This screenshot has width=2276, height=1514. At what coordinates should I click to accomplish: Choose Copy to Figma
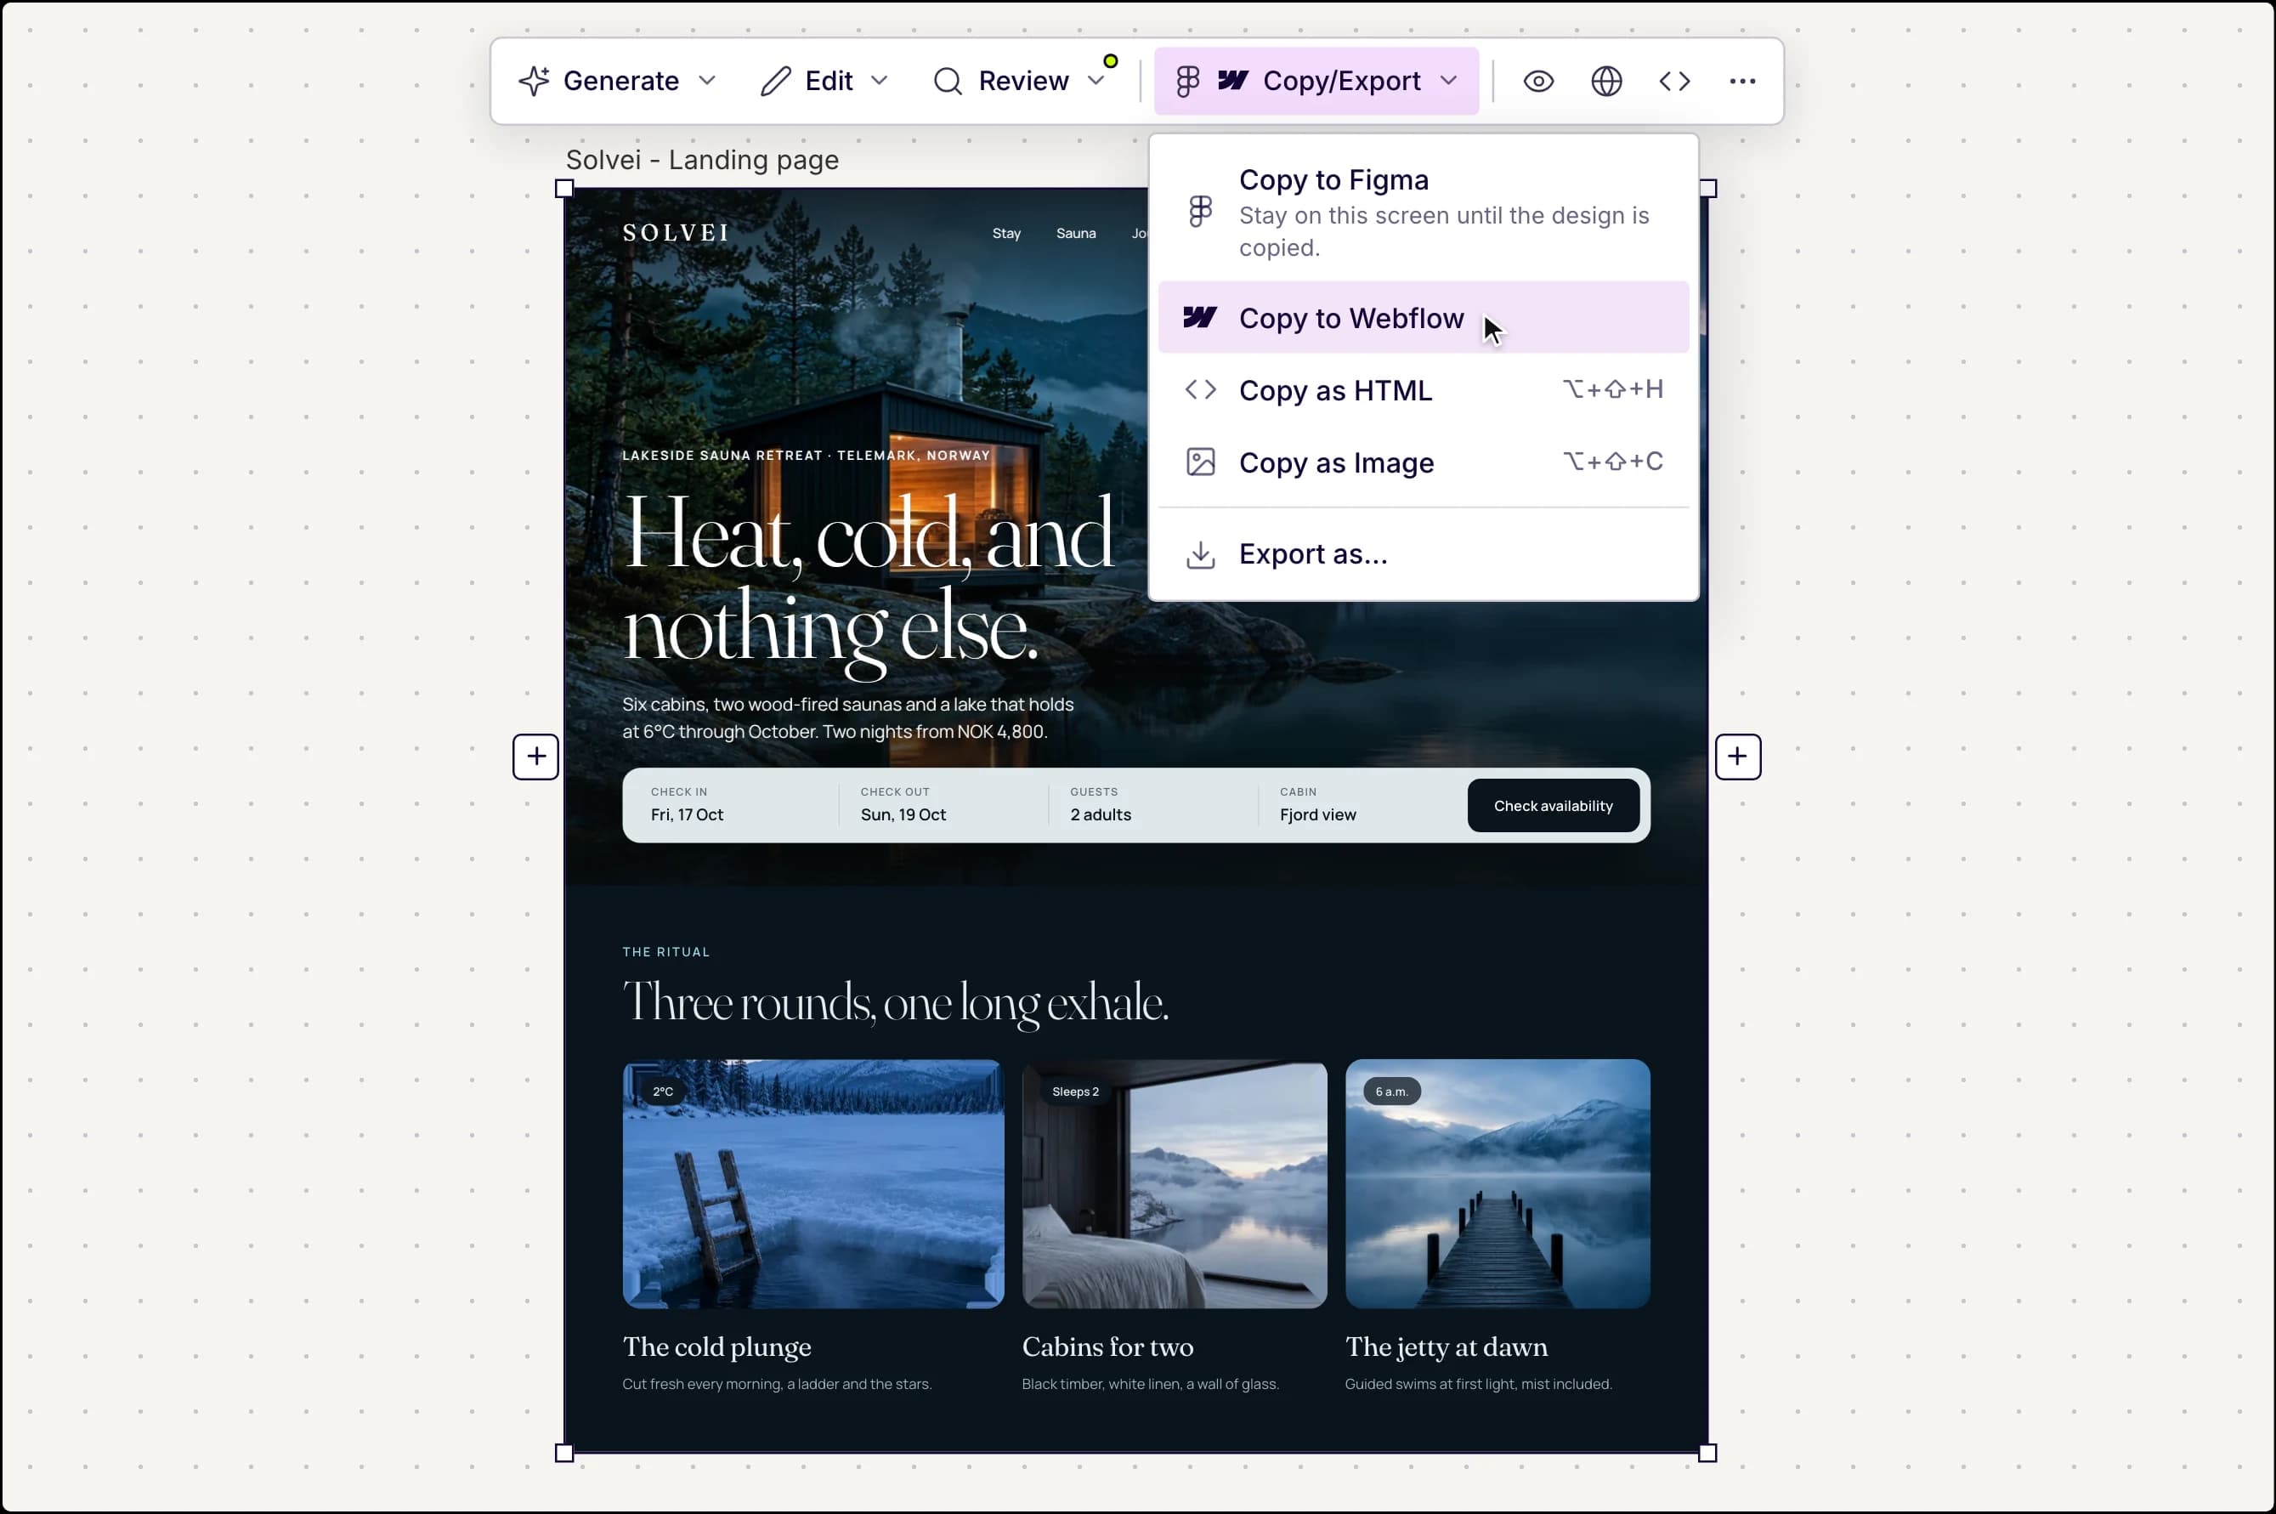pos(1423,212)
